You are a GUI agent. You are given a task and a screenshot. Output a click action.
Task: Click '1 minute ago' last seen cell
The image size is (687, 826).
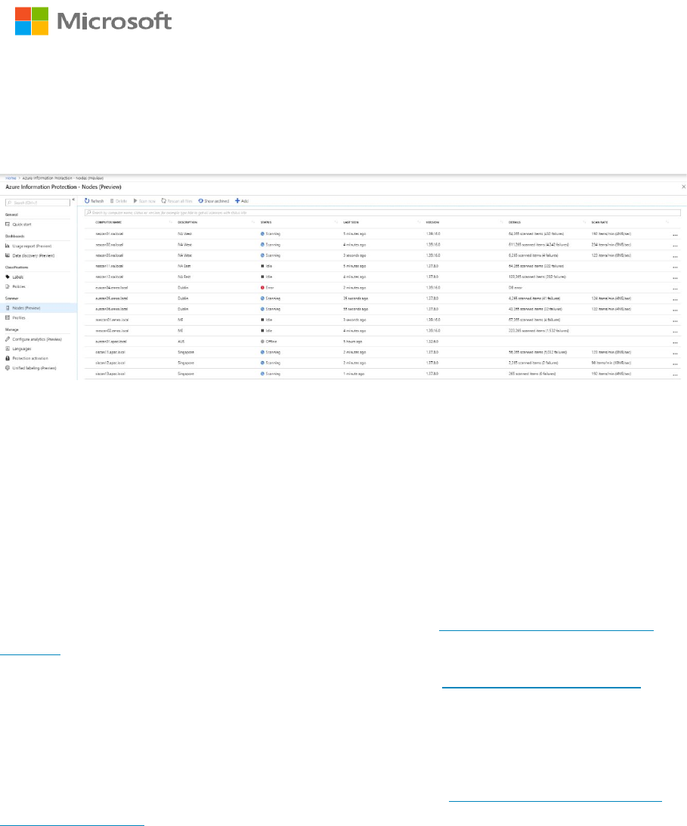point(354,373)
